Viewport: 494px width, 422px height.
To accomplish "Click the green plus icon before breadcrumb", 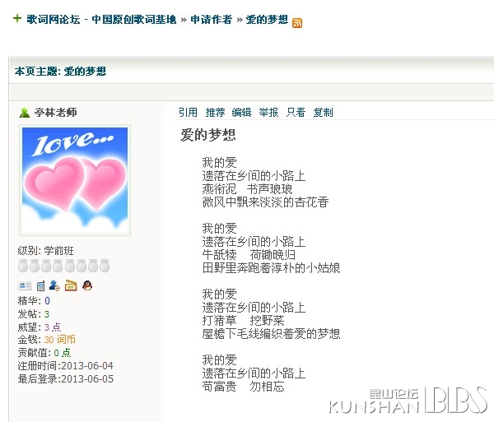I will point(17,18).
